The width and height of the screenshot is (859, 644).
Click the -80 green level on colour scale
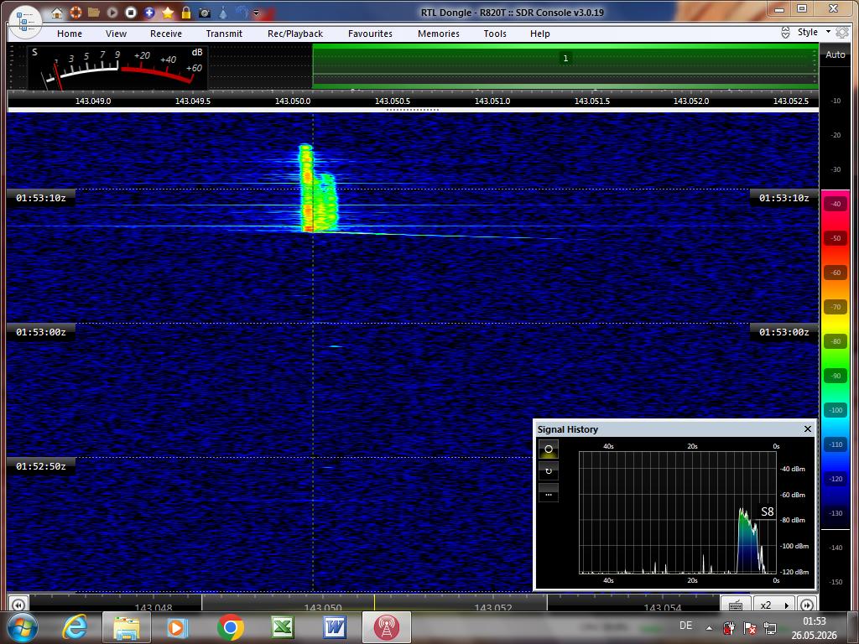pos(836,341)
